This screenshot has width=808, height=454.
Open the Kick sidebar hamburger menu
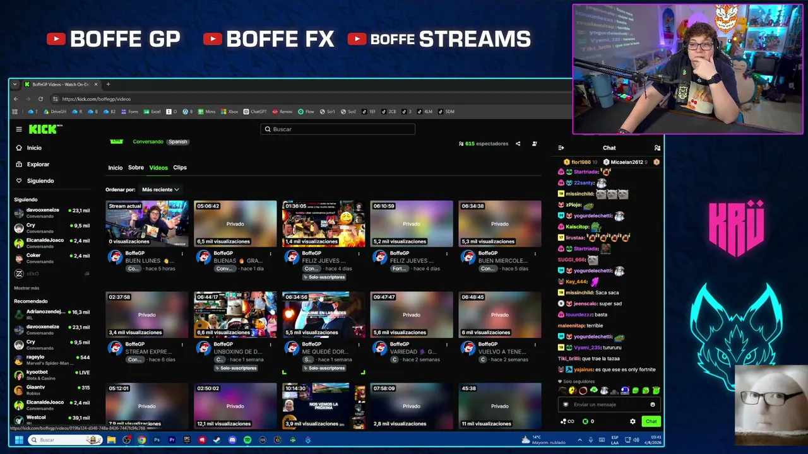pos(19,129)
